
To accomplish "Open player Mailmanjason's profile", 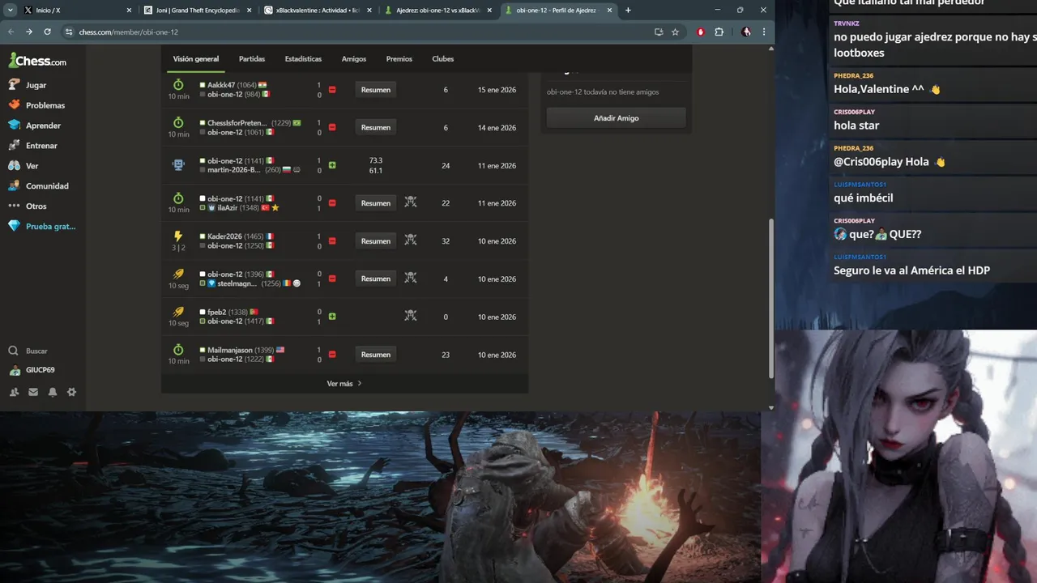I will pyautogui.click(x=230, y=350).
